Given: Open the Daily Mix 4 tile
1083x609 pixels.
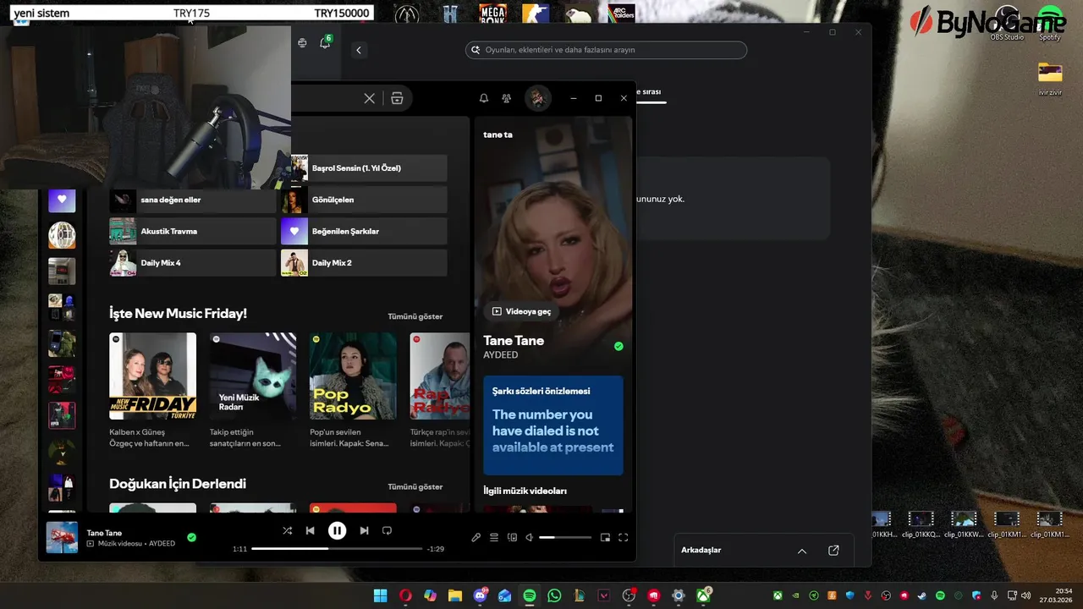Looking at the screenshot, I should pyautogui.click(x=192, y=262).
